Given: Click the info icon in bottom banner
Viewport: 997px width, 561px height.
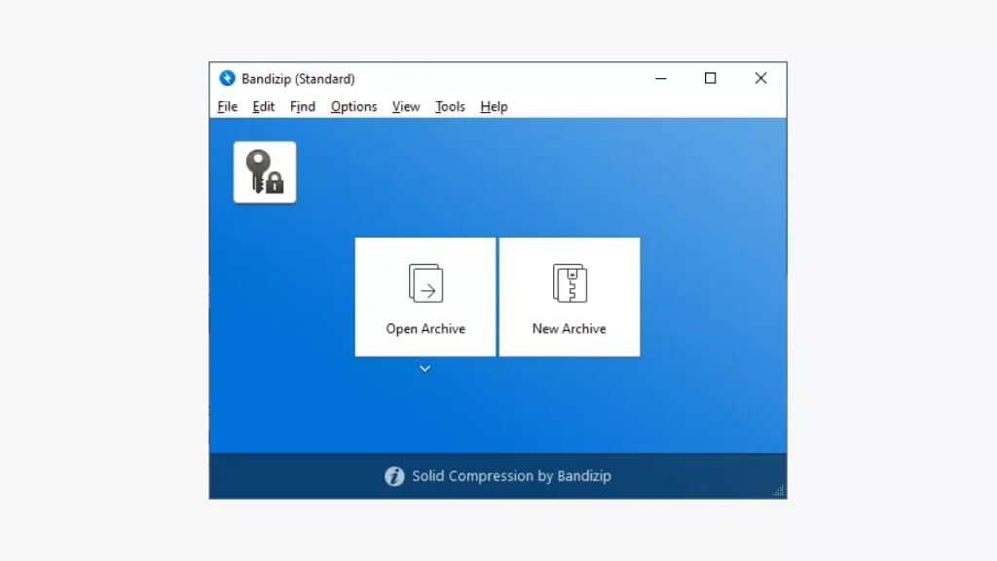Looking at the screenshot, I should click(394, 475).
